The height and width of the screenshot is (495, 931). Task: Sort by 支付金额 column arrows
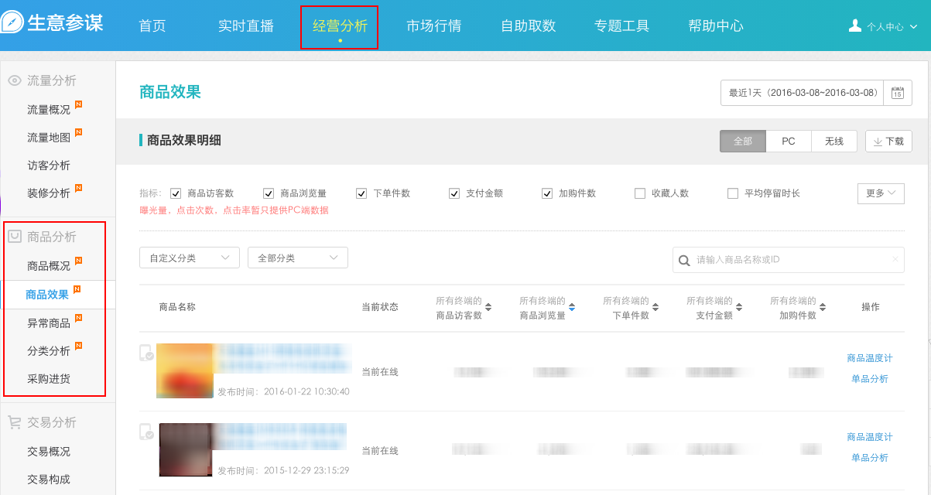point(739,308)
